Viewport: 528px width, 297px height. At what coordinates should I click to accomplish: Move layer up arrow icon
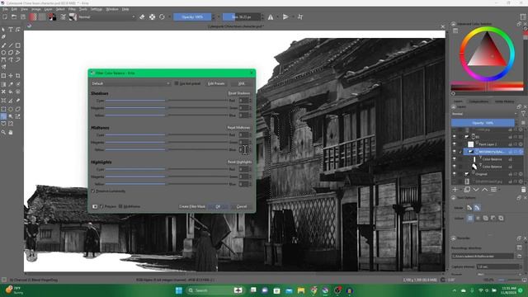coord(484,190)
